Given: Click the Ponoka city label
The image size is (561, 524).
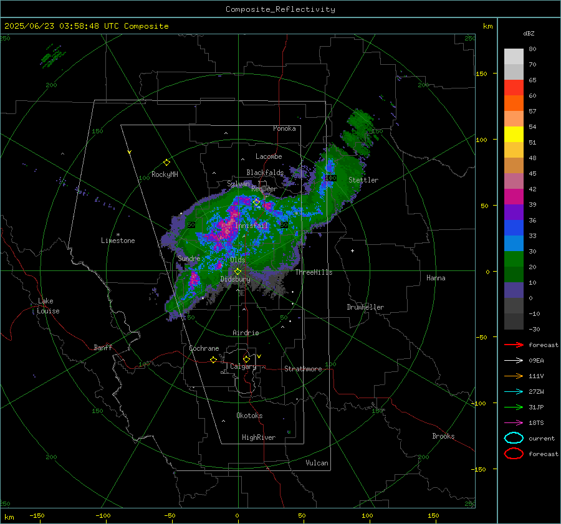Looking at the screenshot, I should click(284, 128).
